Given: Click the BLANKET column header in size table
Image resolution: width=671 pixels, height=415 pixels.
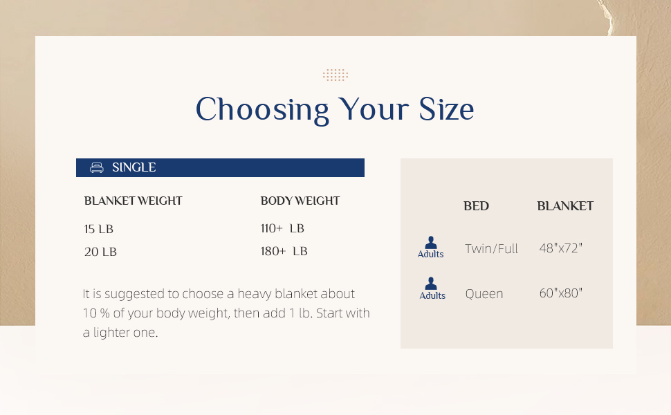Looking at the screenshot, I should pyautogui.click(x=565, y=206).
